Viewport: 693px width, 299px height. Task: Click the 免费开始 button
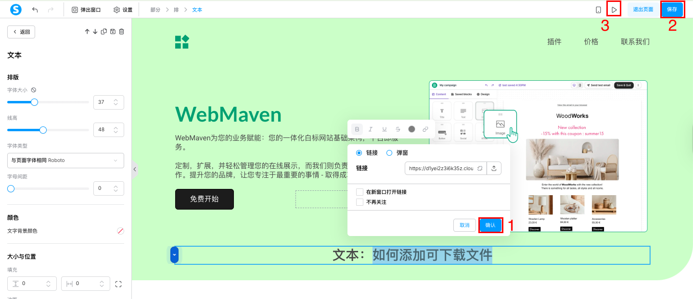coord(205,199)
